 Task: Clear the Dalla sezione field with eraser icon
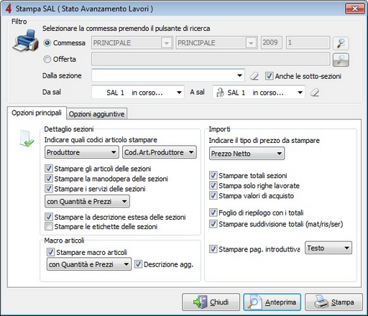pyautogui.click(x=254, y=76)
